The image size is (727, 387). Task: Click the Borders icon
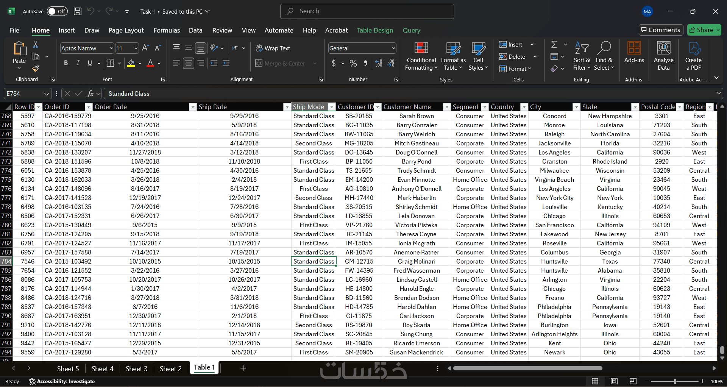coord(110,63)
